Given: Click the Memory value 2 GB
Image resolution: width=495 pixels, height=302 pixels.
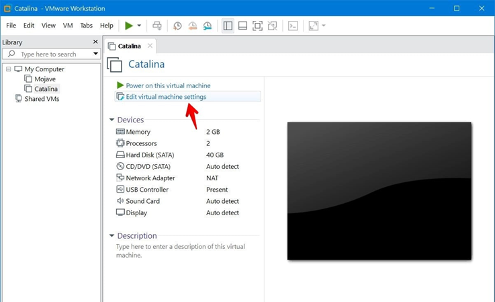Looking at the screenshot, I should coord(213,132).
